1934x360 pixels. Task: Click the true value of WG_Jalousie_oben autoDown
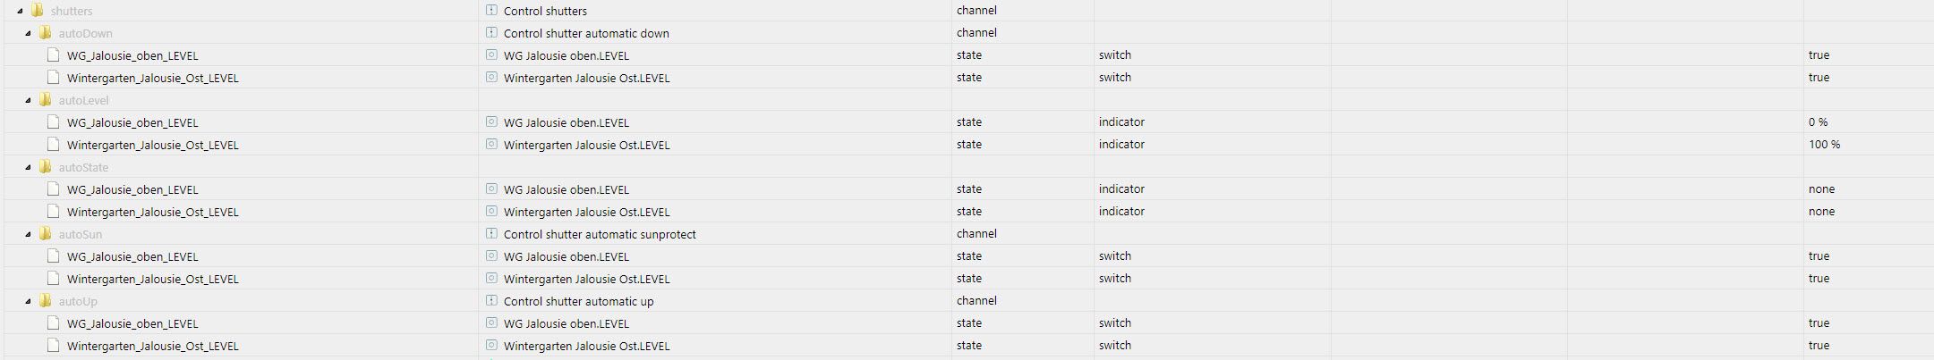click(x=1819, y=55)
